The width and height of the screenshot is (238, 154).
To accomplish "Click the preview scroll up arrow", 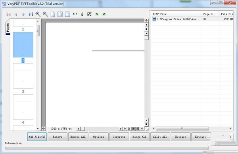I will 146,34.
